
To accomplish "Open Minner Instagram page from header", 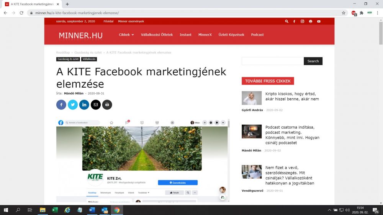I will coord(303,21).
